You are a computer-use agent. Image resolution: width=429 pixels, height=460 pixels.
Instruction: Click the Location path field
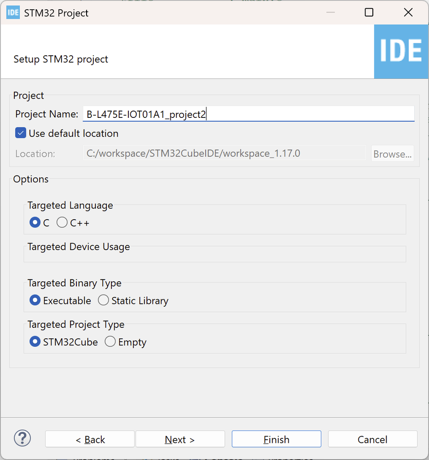click(x=224, y=153)
